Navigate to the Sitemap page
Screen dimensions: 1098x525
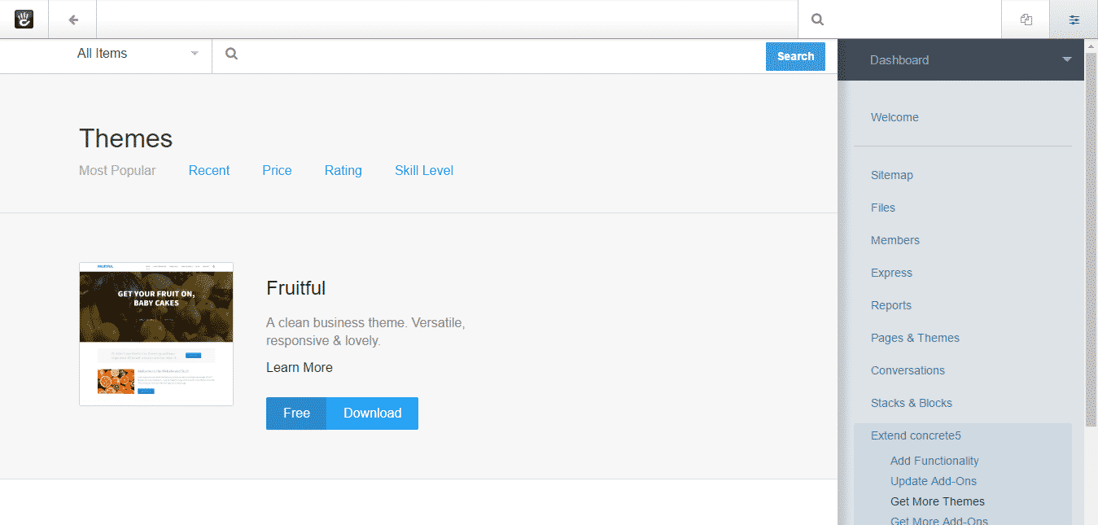(x=891, y=175)
